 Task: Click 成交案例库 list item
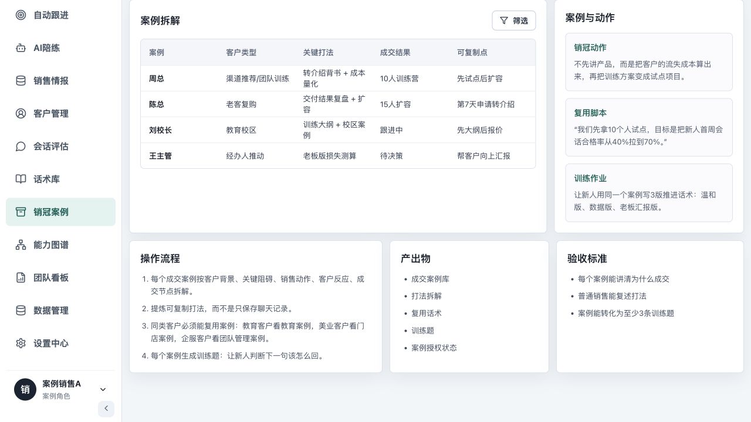click(x=430, y=279)
